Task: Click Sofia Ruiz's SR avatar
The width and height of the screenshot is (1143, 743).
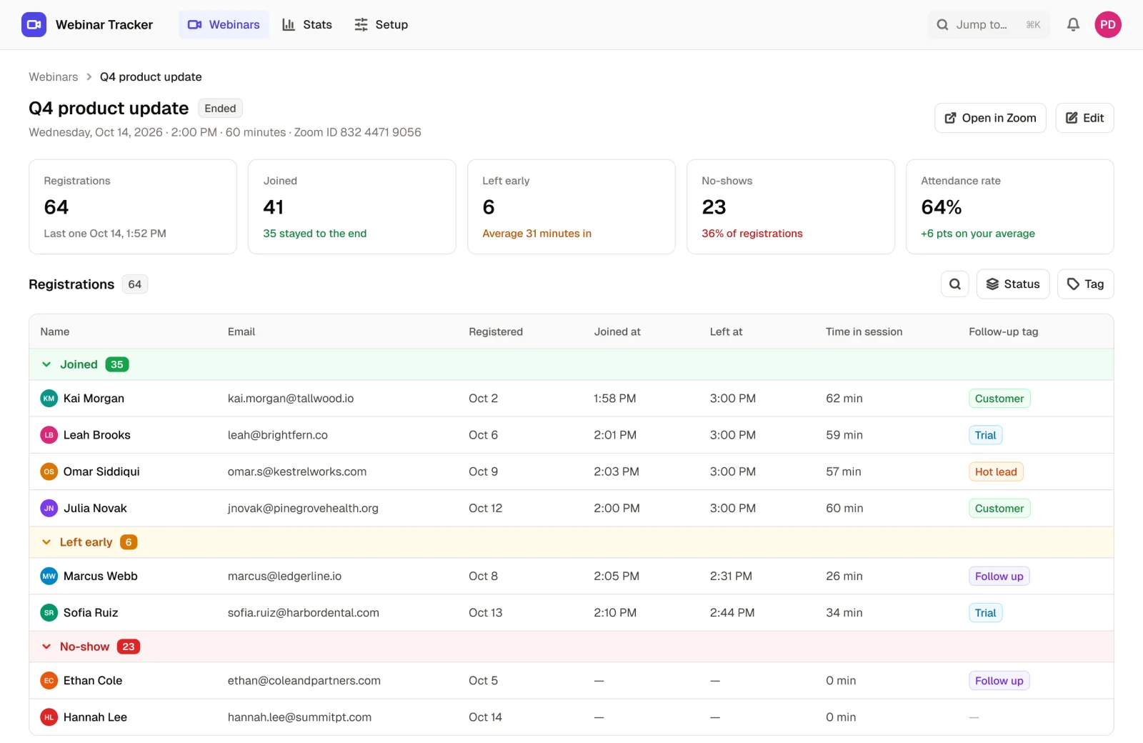Action: pyautogui.click(x=49, y=613)
